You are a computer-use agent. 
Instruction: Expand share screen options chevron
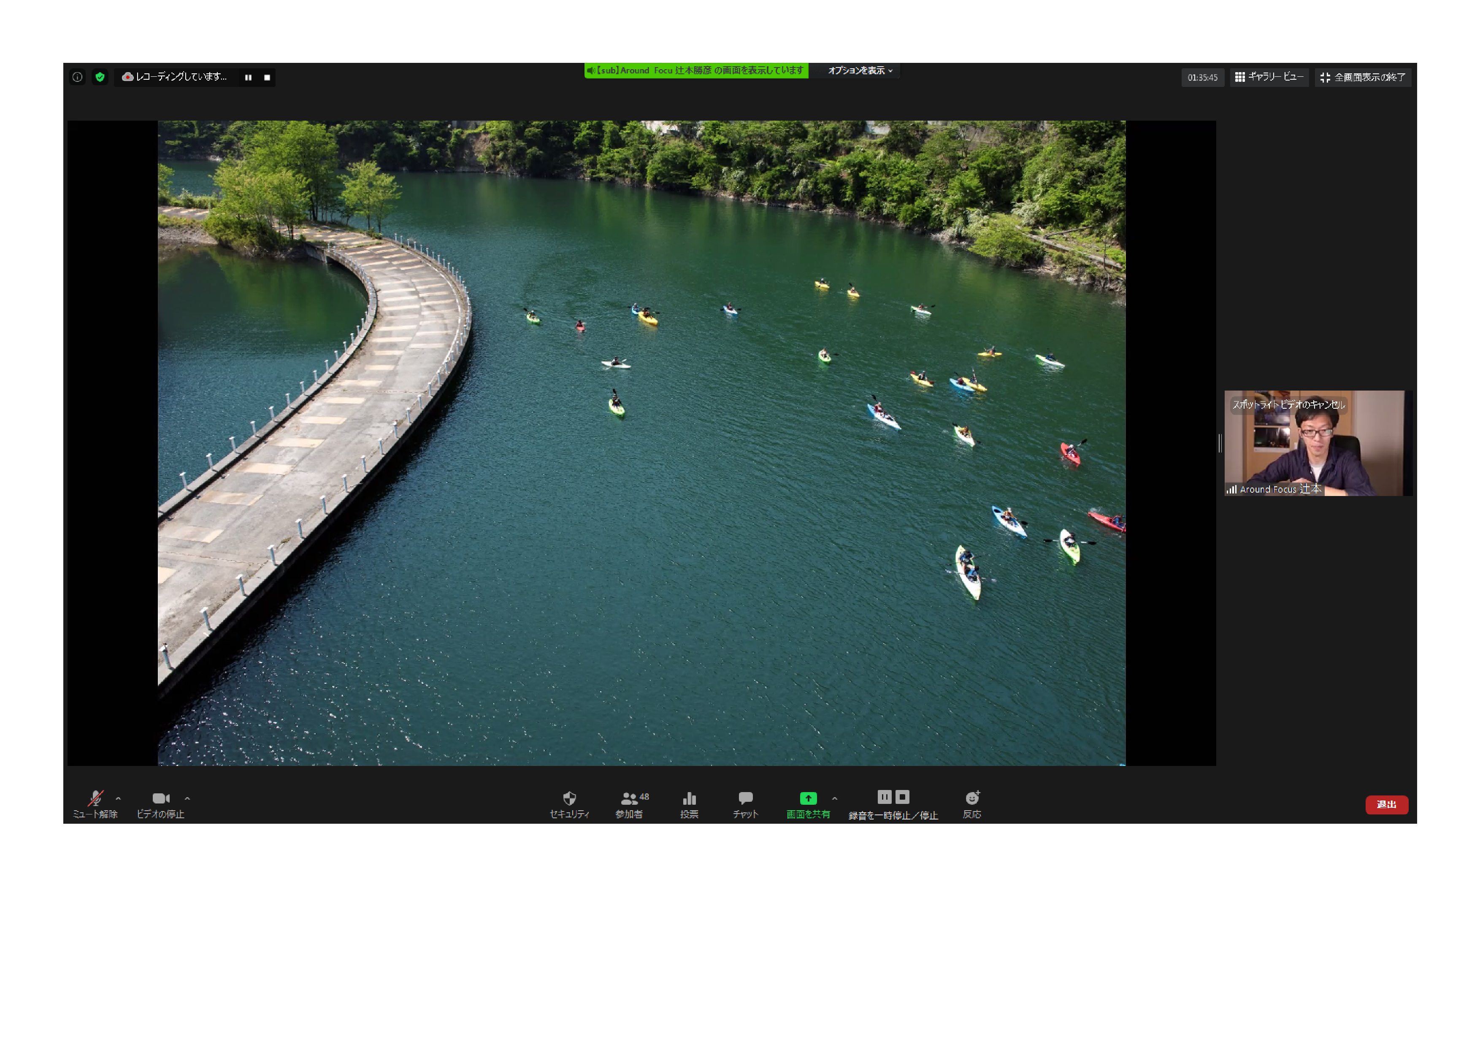click(835, 799)
